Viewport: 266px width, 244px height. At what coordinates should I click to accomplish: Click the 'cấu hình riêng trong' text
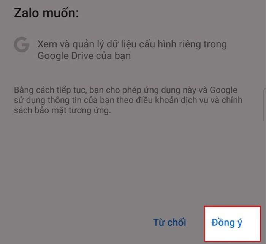[183, 44]
